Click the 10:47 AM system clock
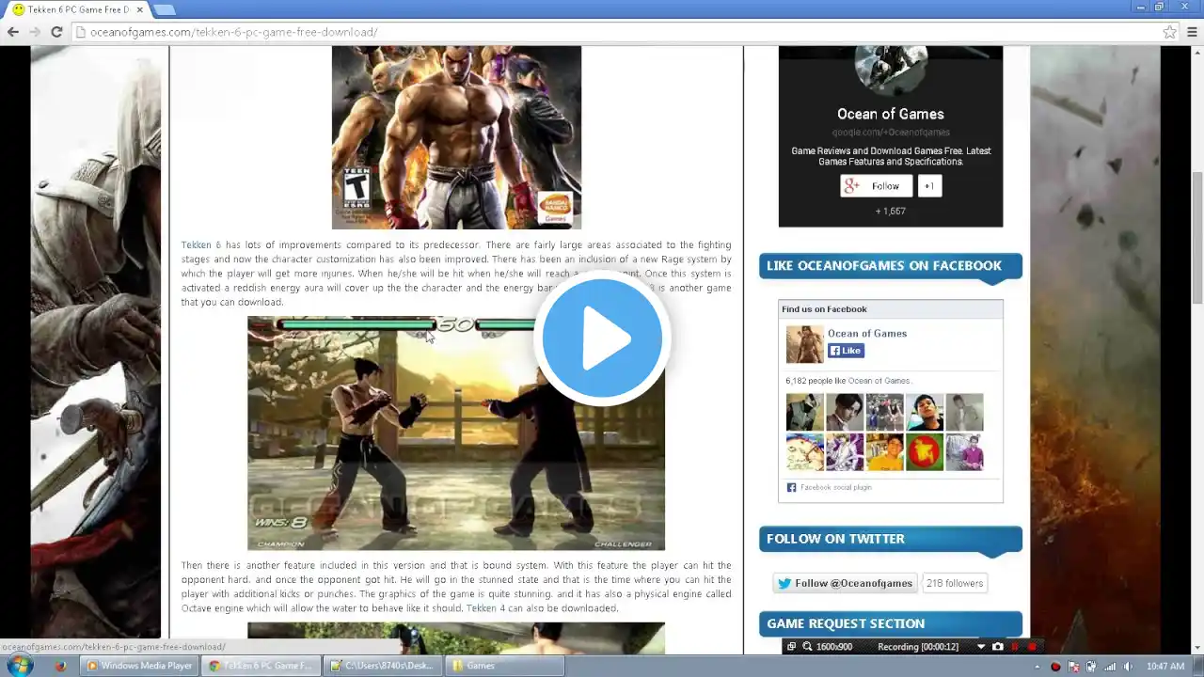The width and height of the screenshot is (1204, 677). point(1165,667)
